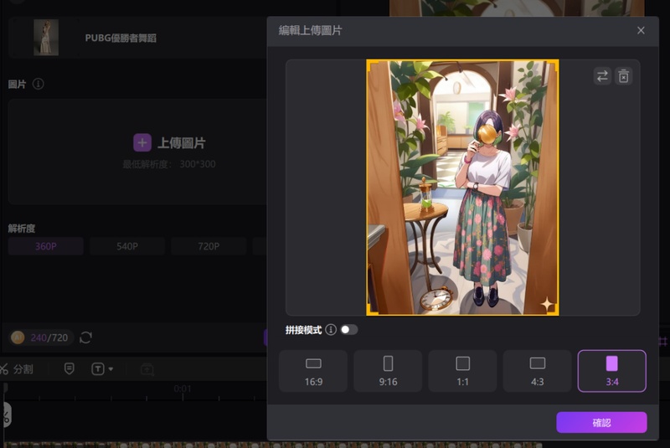The width and height of the screenshot is (670, 448).
Task: Select the 9:16 aspect ratio
Action: point(388,371)
